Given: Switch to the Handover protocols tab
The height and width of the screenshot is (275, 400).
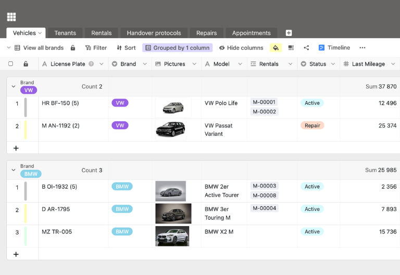Looking at the screenshot, I should [x=154, y=33].
